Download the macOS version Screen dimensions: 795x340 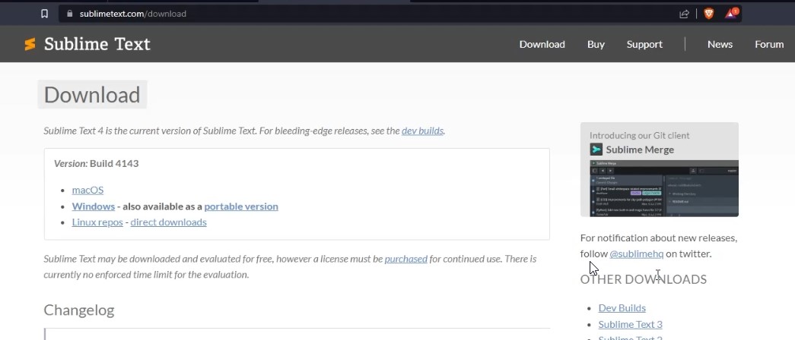(x=87, y=190)
